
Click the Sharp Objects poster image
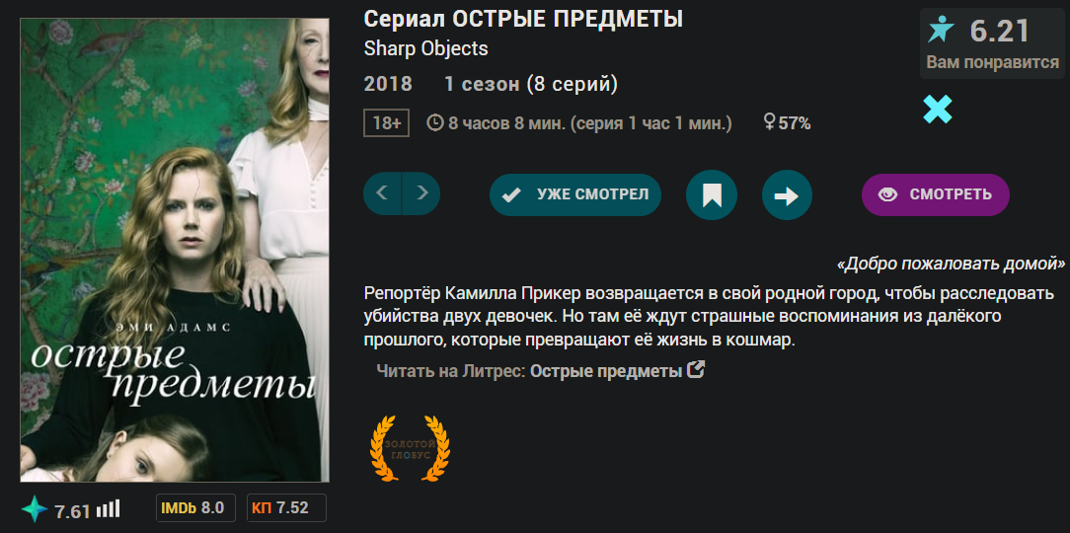tap(175, 250)
